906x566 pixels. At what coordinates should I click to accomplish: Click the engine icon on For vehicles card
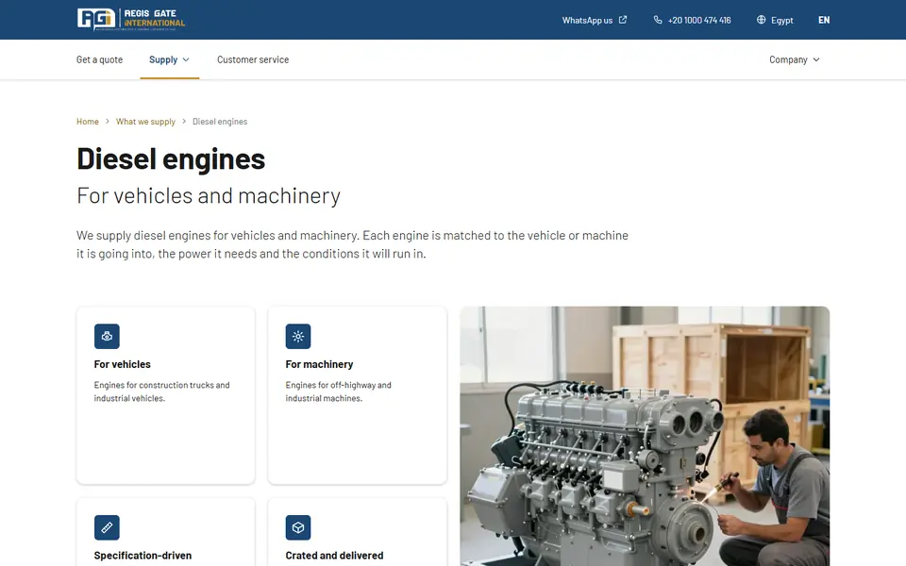tap(107, 336)
